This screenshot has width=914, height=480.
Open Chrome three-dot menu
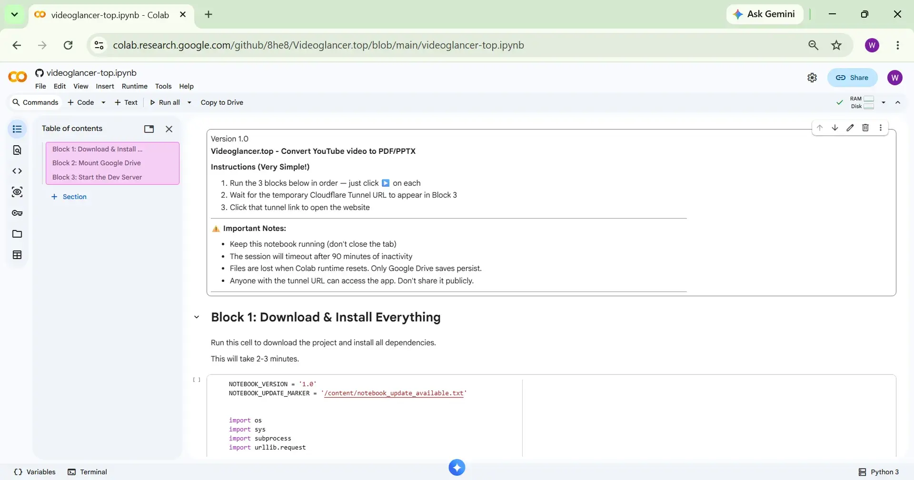coord(898,45)
